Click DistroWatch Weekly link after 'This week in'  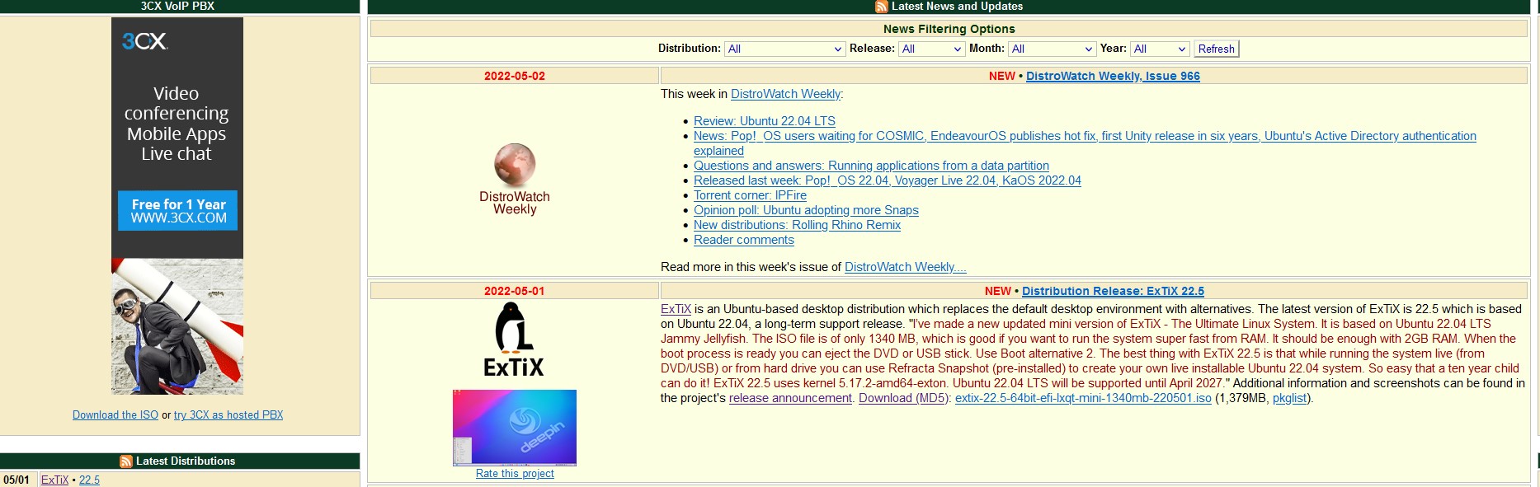tap(785, 94)
